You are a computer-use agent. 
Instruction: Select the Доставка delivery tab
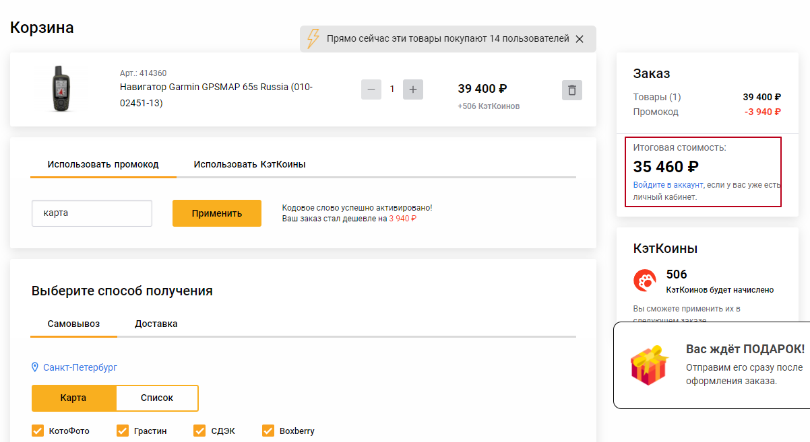(x=156, y=324)
